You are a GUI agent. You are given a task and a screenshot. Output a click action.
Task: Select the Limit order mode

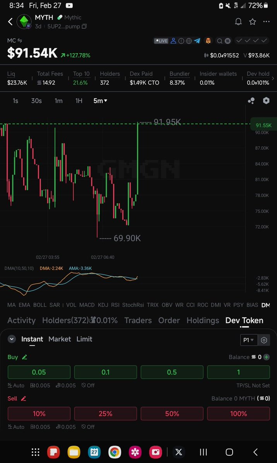click(84, 339)
